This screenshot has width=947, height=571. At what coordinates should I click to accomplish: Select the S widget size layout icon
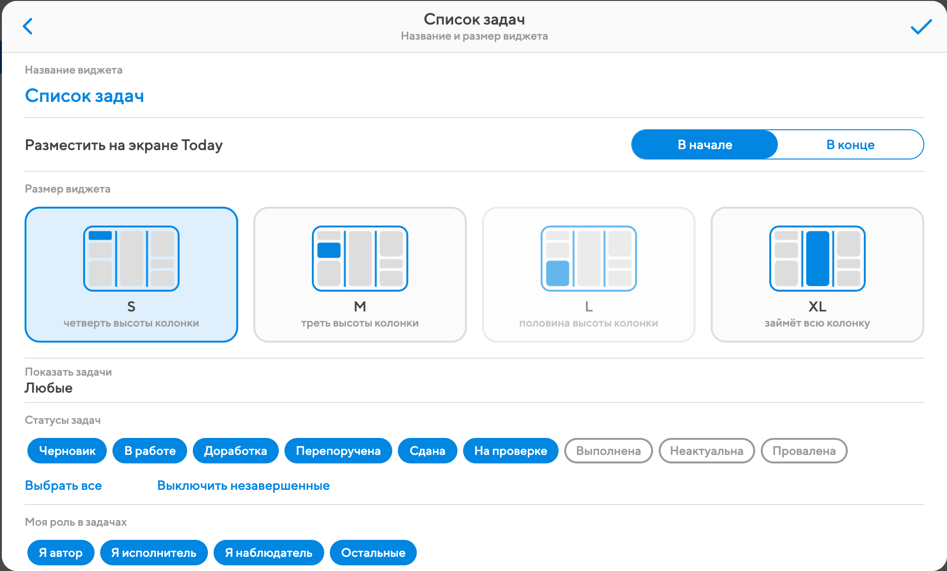pos(131,259)
